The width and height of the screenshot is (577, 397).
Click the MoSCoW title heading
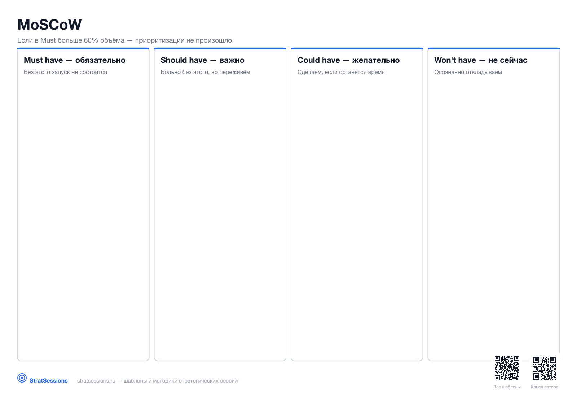[49, 25]
